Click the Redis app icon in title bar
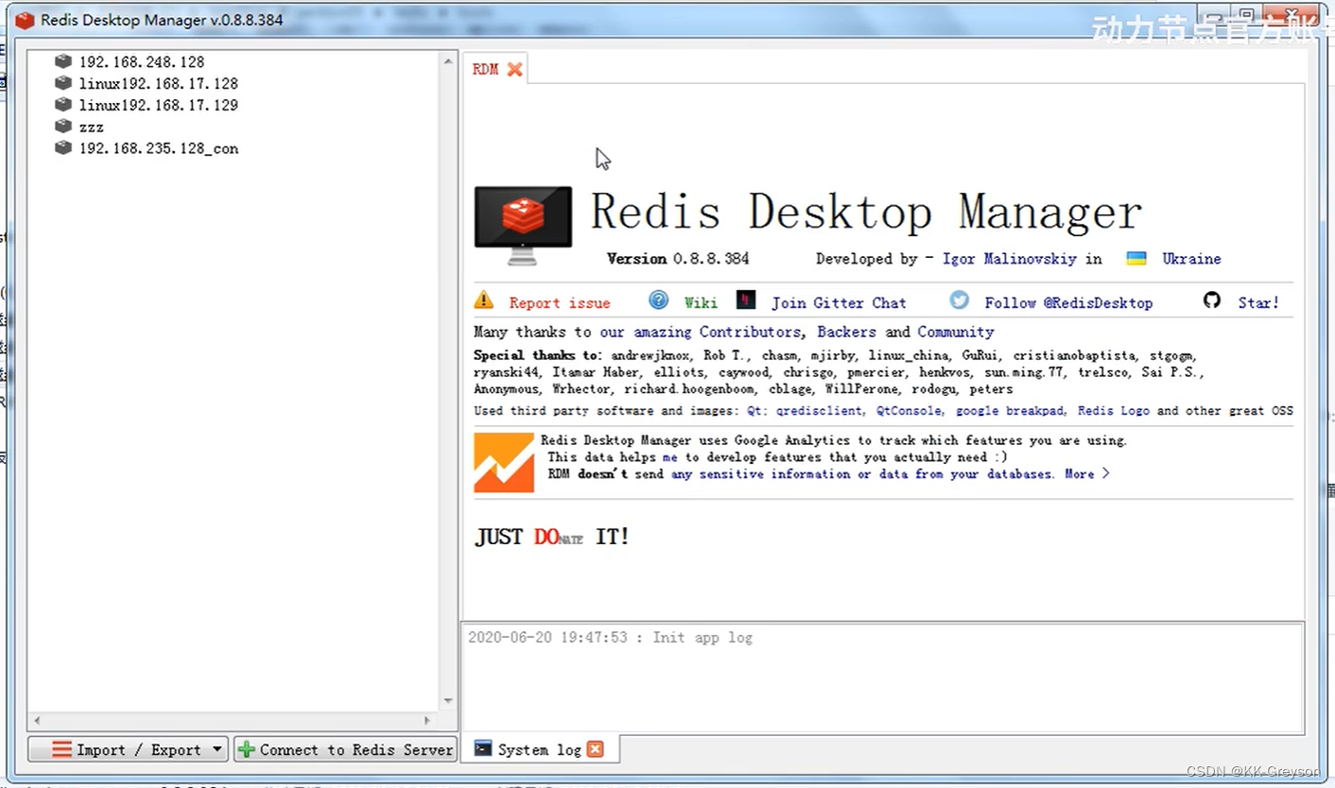Screen dimensions: 1335x788 (x=25, y=19)
